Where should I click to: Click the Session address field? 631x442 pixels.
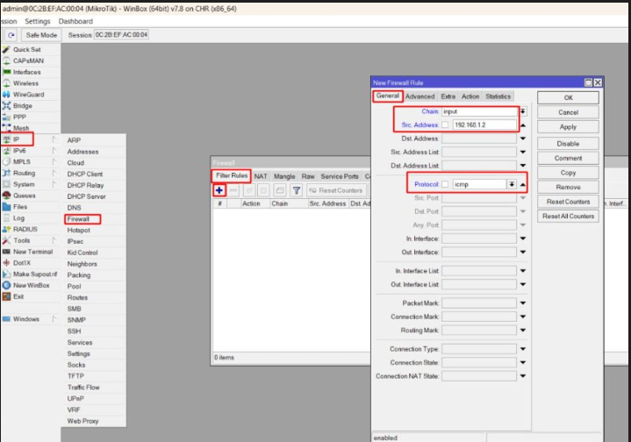121,35
